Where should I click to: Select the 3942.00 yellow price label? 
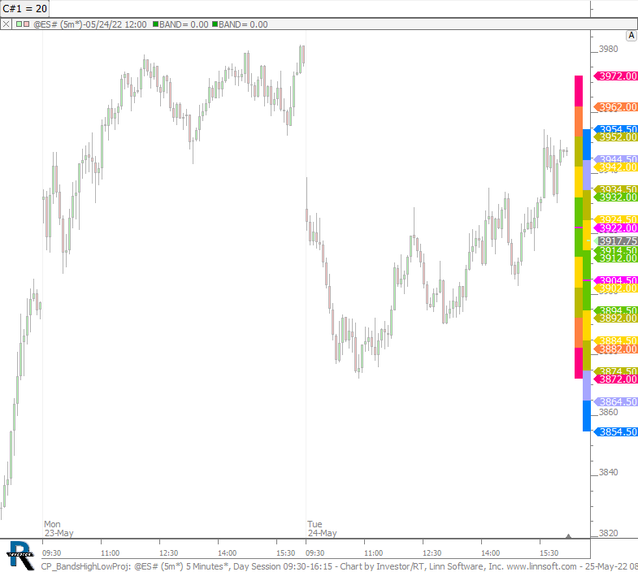[x=616, y=167]
